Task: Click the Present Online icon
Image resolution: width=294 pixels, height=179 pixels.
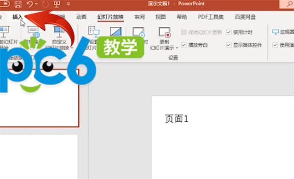Action: tap(34, 32)
